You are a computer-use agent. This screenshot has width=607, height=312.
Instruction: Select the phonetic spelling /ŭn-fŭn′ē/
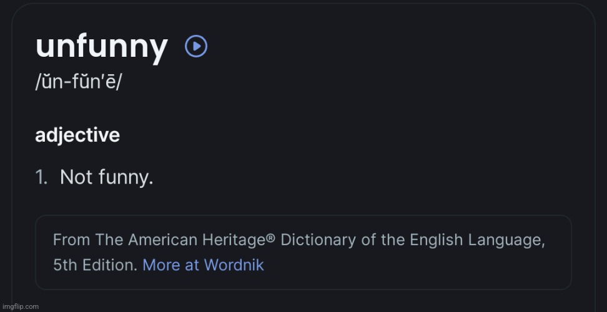click(x=79, y=83)
